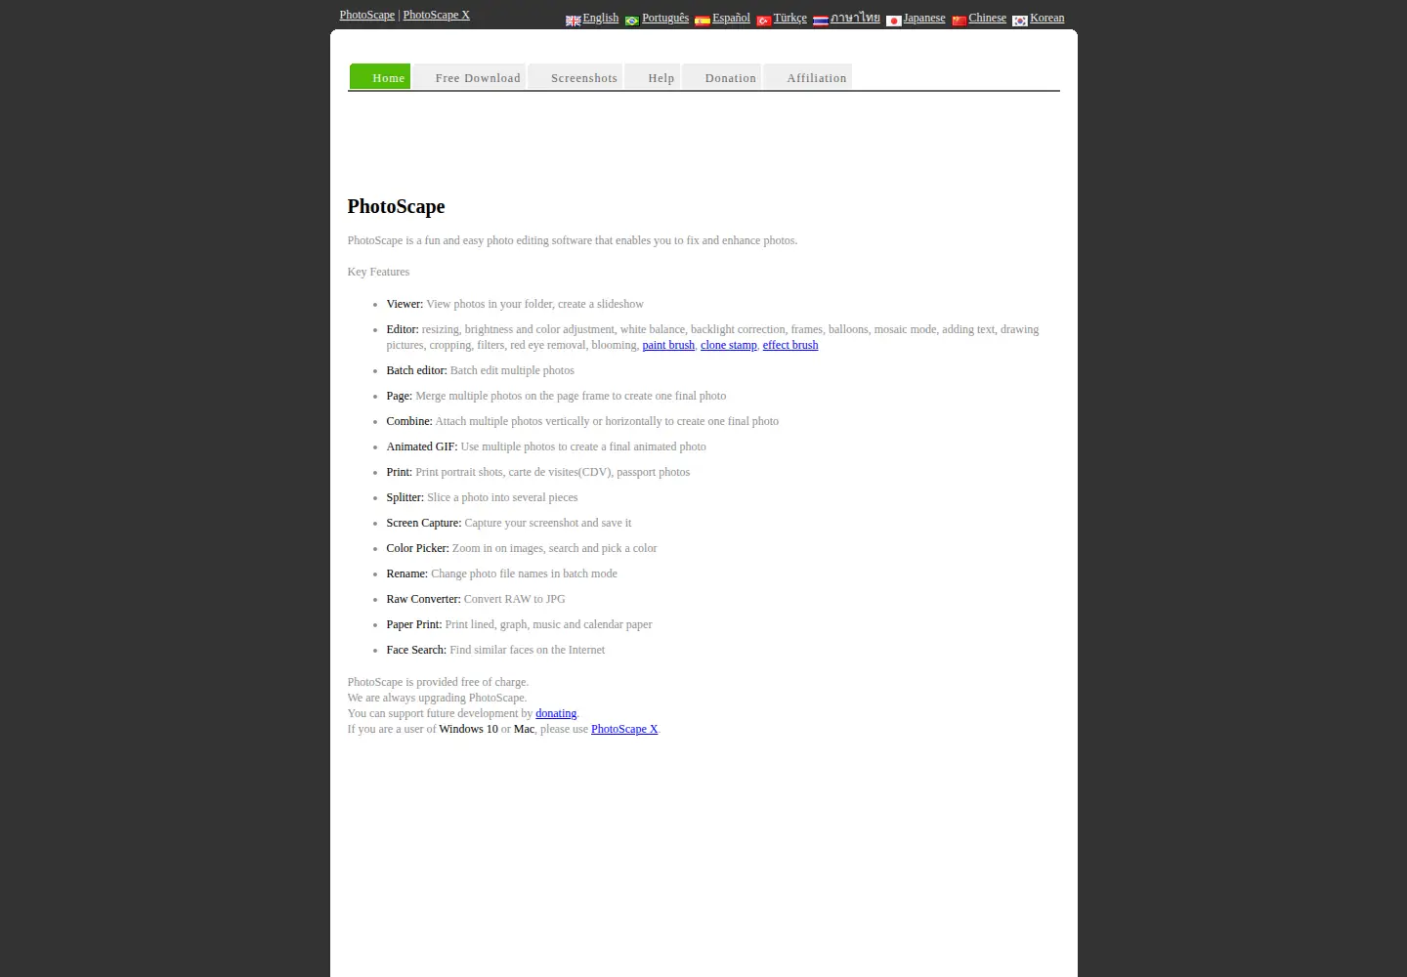The width and height of the screenshot is (1407, 977).
Task: Follow the PhotoScape X link in the last paragraph
Action: click(624, 729)
